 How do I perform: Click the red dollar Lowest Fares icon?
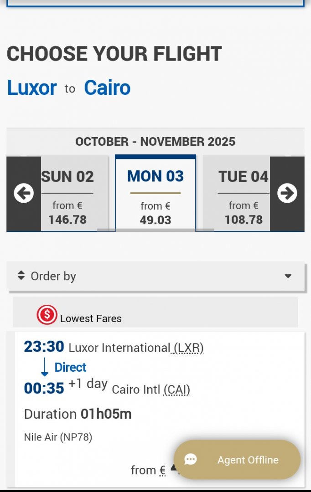pos(47,315)
